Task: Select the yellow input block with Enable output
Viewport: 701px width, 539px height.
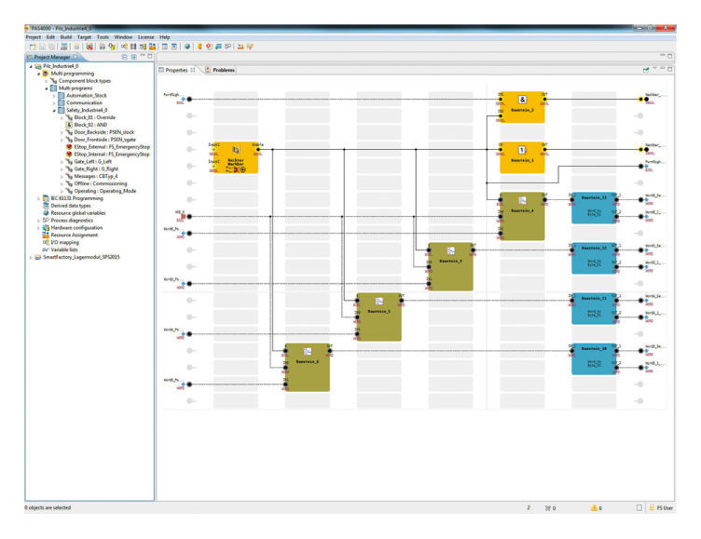Action: [x=236, y=157]
